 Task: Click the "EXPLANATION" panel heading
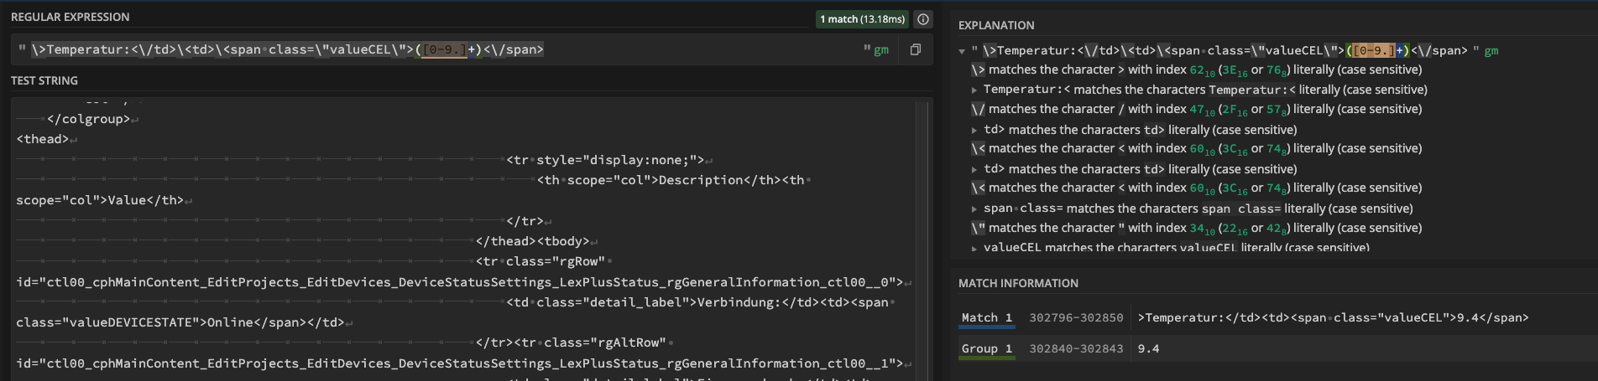996,25
